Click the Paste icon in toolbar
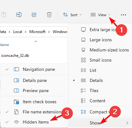 4,15
